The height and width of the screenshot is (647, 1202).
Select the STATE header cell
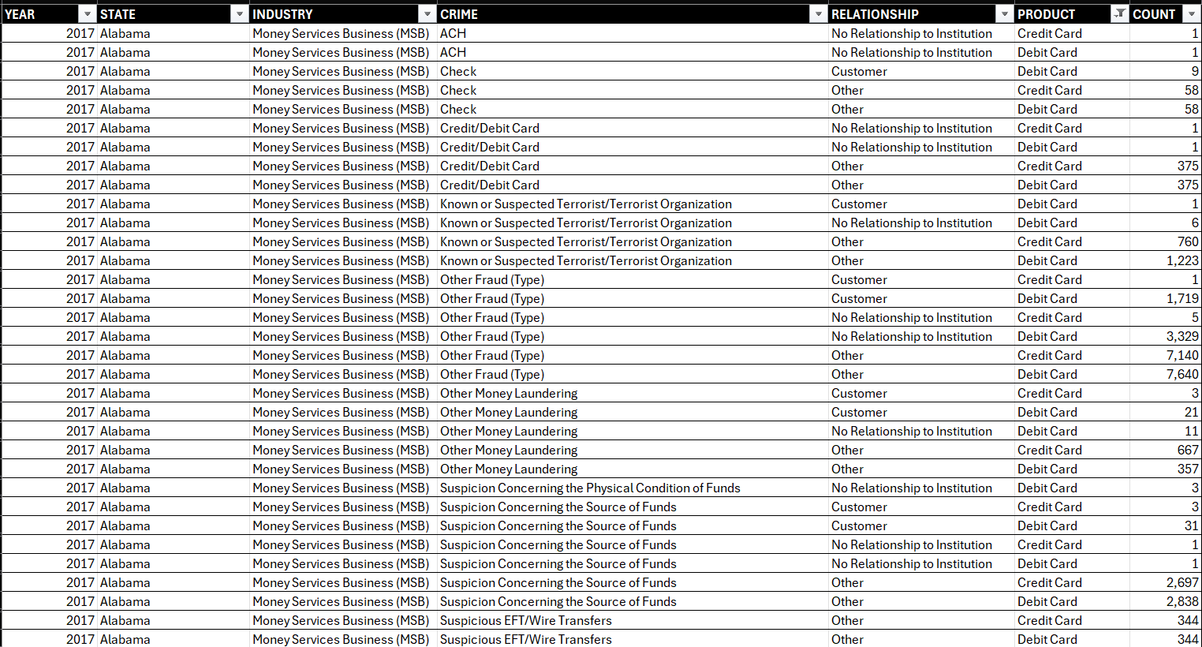(173, 14)
